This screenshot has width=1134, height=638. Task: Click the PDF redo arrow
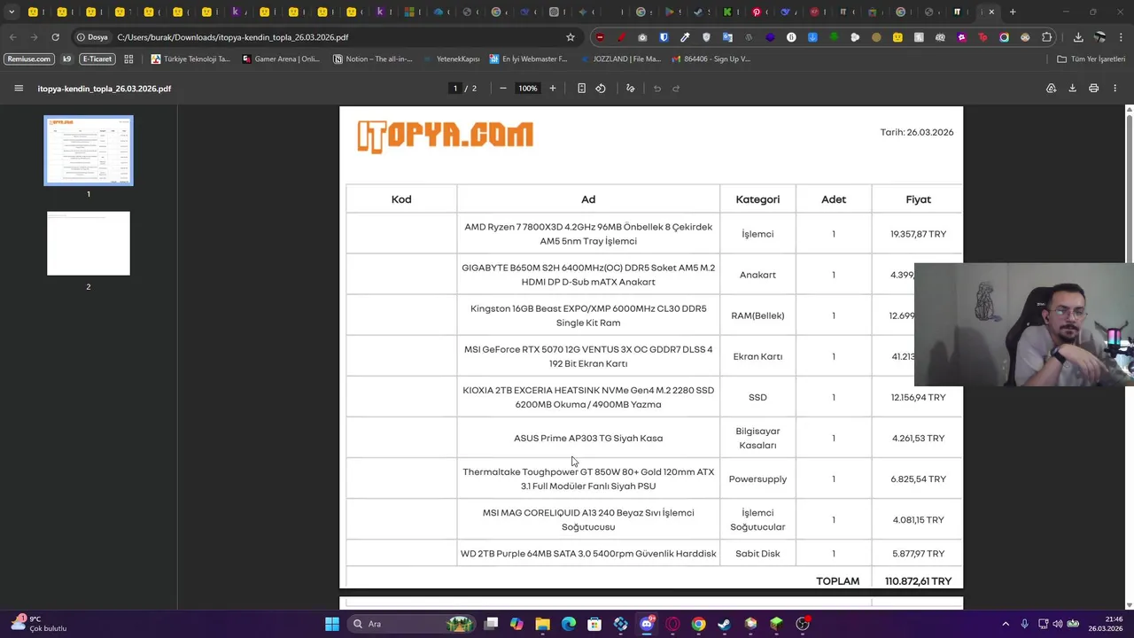pos(676,89)
